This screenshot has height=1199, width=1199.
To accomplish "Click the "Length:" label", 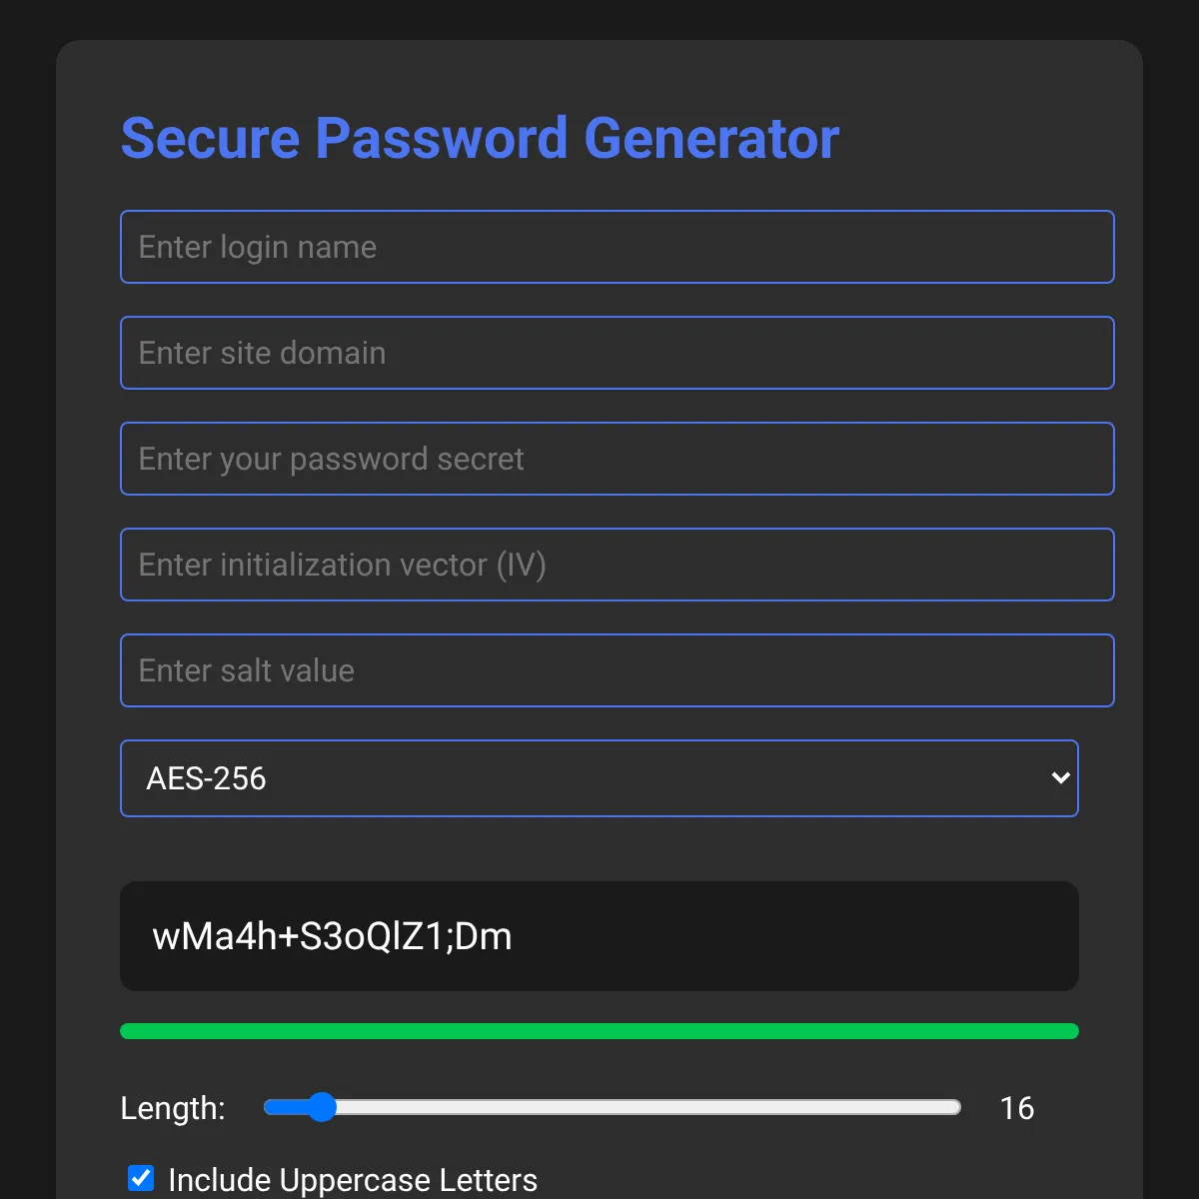I will point(173,1108).
